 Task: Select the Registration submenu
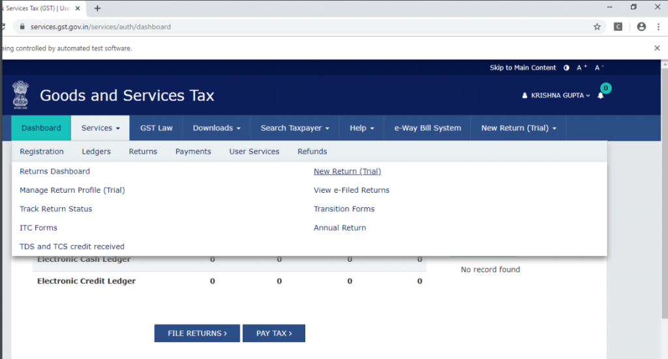[42, 151]
